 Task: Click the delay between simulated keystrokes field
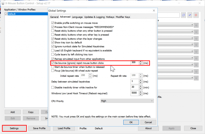coord(135,82)
